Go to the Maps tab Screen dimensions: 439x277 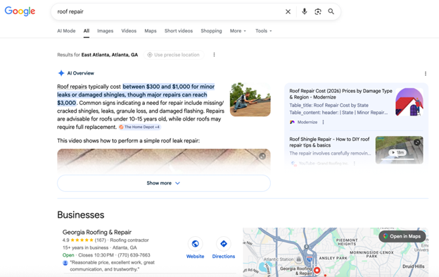[x=151, y=31]
